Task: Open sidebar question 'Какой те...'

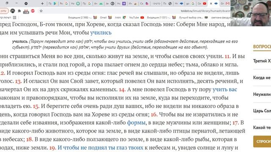Action: [x=262, y=128]
